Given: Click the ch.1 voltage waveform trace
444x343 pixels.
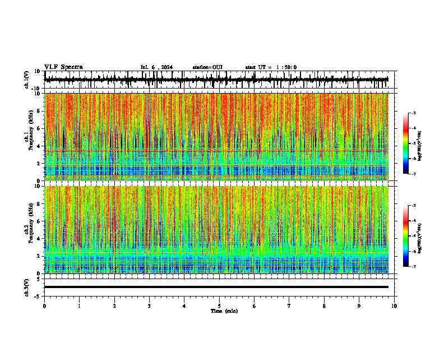Looking at the screenshot, I should 216,80.
